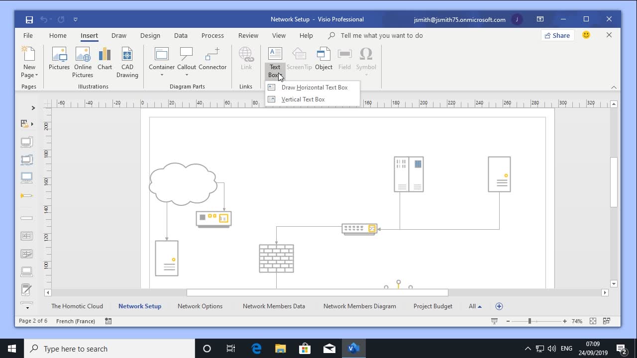Viewport: 637px width, 358px height.
Task: Open Visio from the Windows taskbar
Action: [x=353, y=349]
